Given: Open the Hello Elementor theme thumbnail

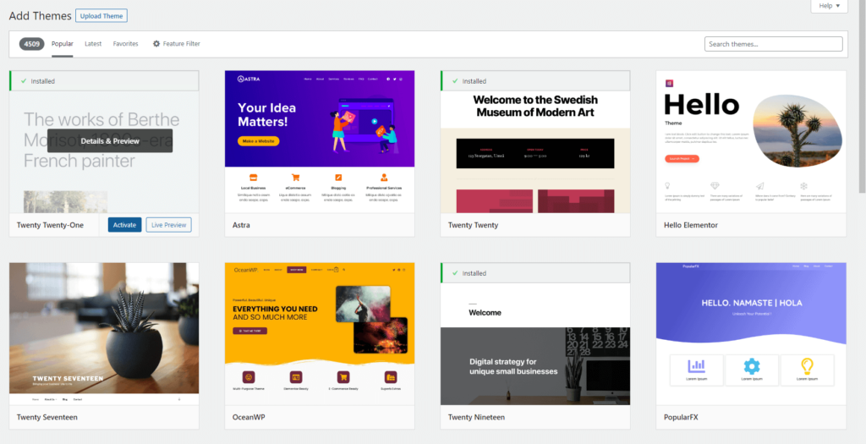Looking at the screenshot, I should pos(751,141).
